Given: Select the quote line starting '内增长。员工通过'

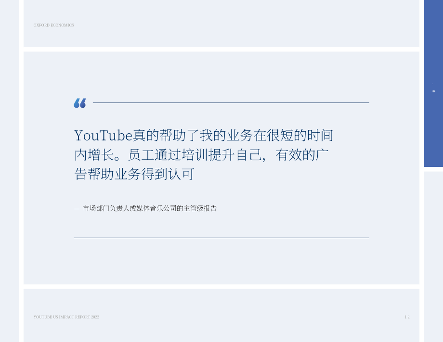Looking at the screenshot, I should click(201, 155).
